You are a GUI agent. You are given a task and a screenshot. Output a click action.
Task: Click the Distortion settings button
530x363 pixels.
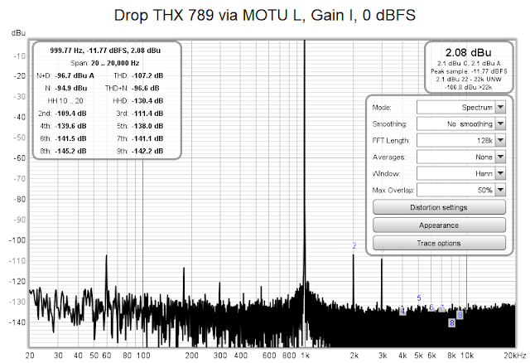[439, 207]
